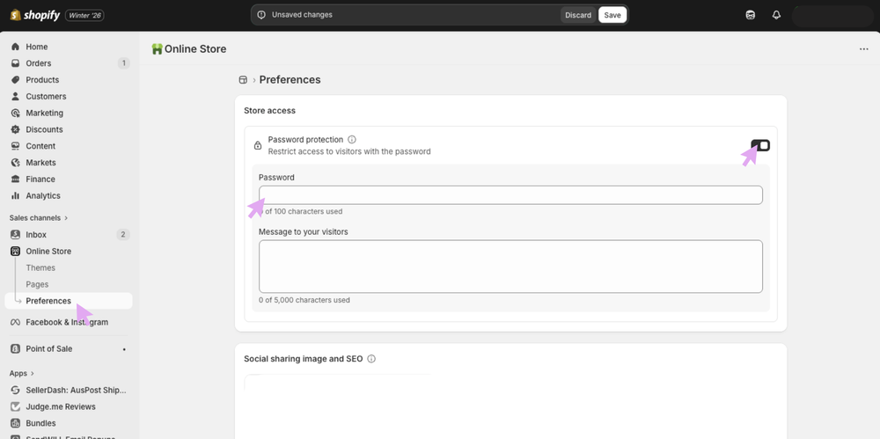Click the Judge.me Reviews app icon
880x439 pixels.
(x=16, y=406)
